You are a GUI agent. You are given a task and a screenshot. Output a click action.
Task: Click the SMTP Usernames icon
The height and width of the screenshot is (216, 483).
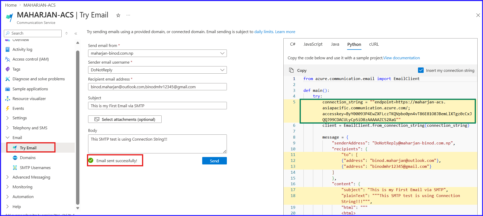tap(15, 168)
